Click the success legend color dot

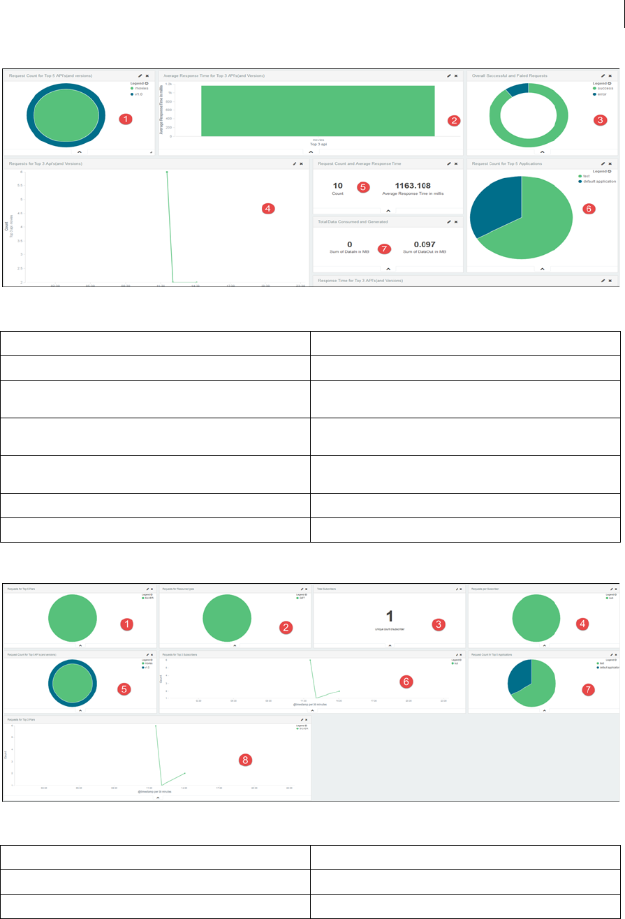[594, 89]
